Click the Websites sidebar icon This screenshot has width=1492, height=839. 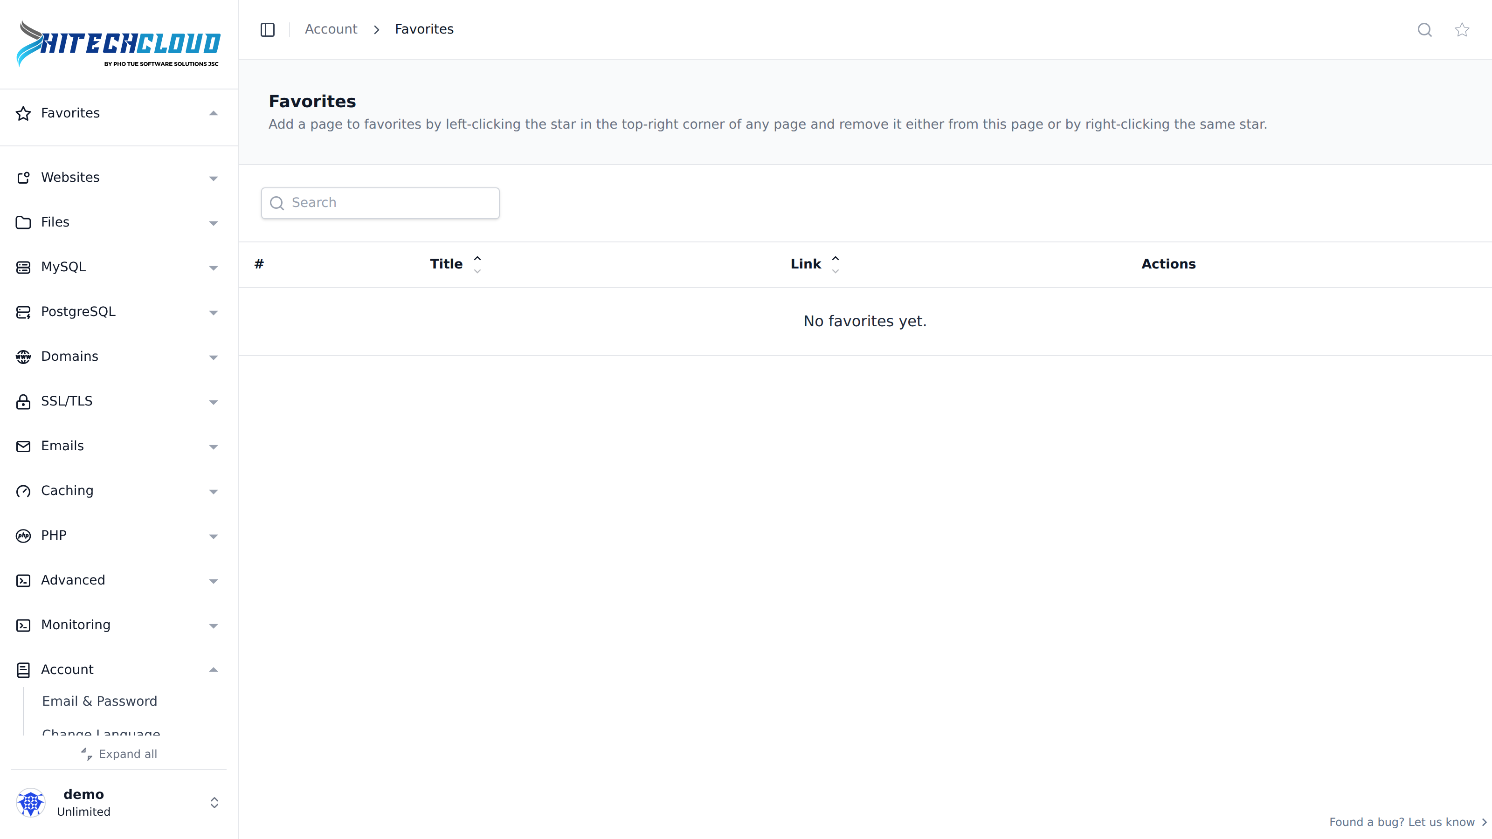tap(23, 178)
